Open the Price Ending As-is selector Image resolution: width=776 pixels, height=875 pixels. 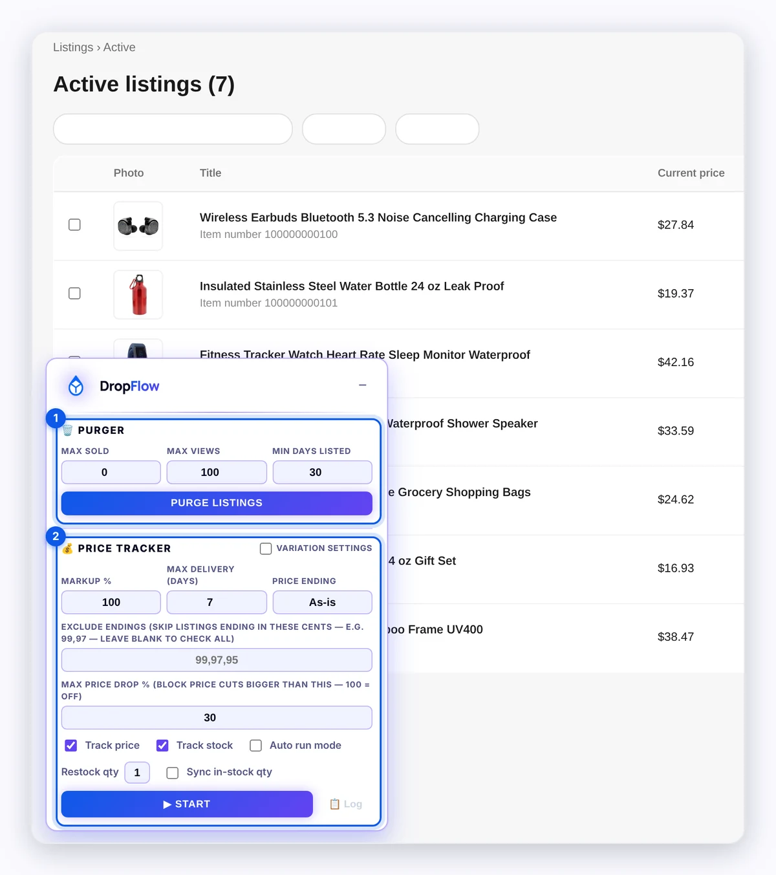(x=322, y=602)
